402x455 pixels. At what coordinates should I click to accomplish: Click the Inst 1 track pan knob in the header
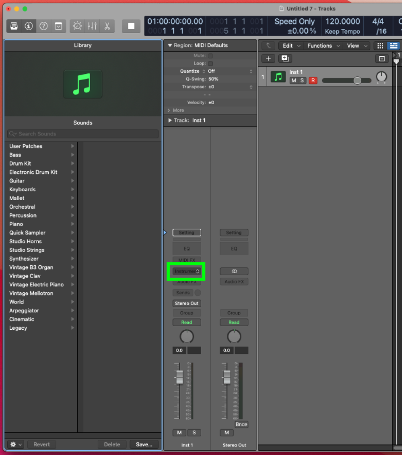click(x=381, y=77)
